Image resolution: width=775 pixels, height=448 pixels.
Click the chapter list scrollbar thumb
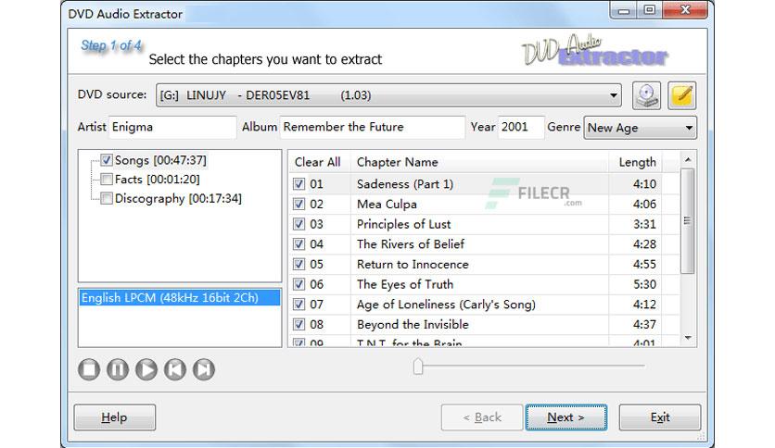point(688,220)
